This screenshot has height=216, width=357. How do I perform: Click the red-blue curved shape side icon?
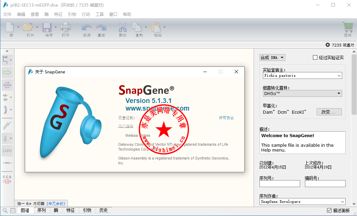click(5, 110)
